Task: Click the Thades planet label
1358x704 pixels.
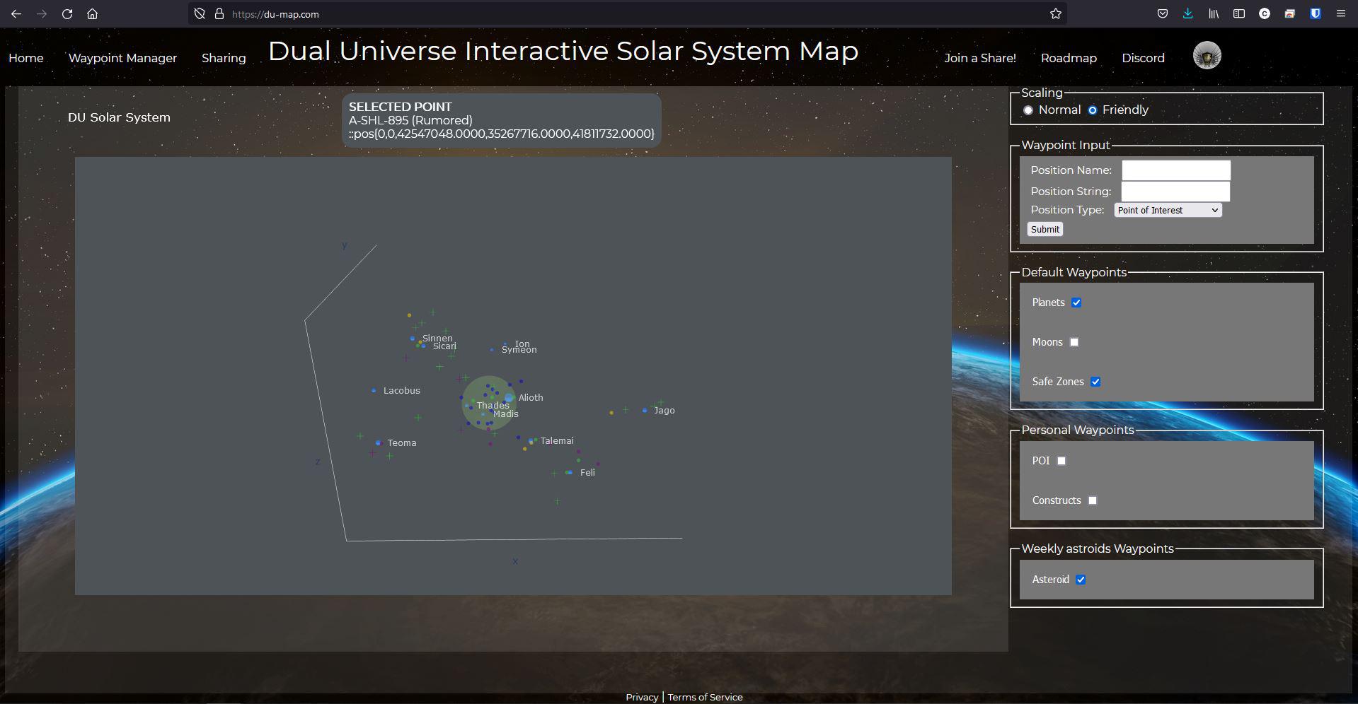Action: 493,405
